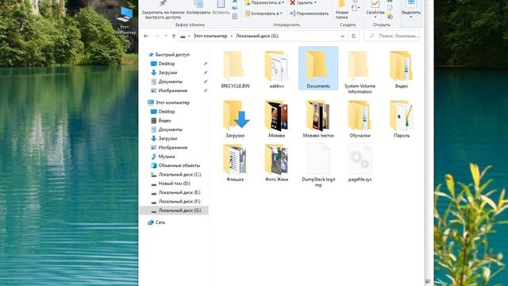Select Документы under Быстрый доступ
This screenshot has height=286, width=508.
click(x=170, y=82)
